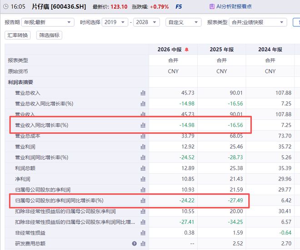The image size is (300, 250).
Task: Click the 筛选指标 button
Action: 49,35
